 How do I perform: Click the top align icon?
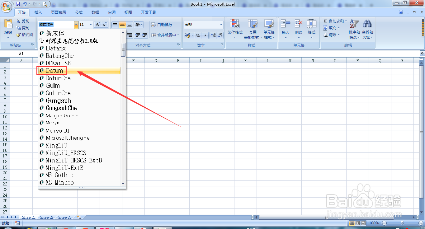point(115,25)
